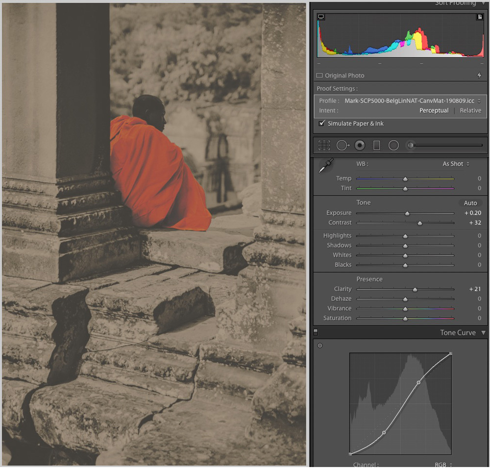Set rendering intent to Perceptual
490x468 pixels.
[434, 110]
